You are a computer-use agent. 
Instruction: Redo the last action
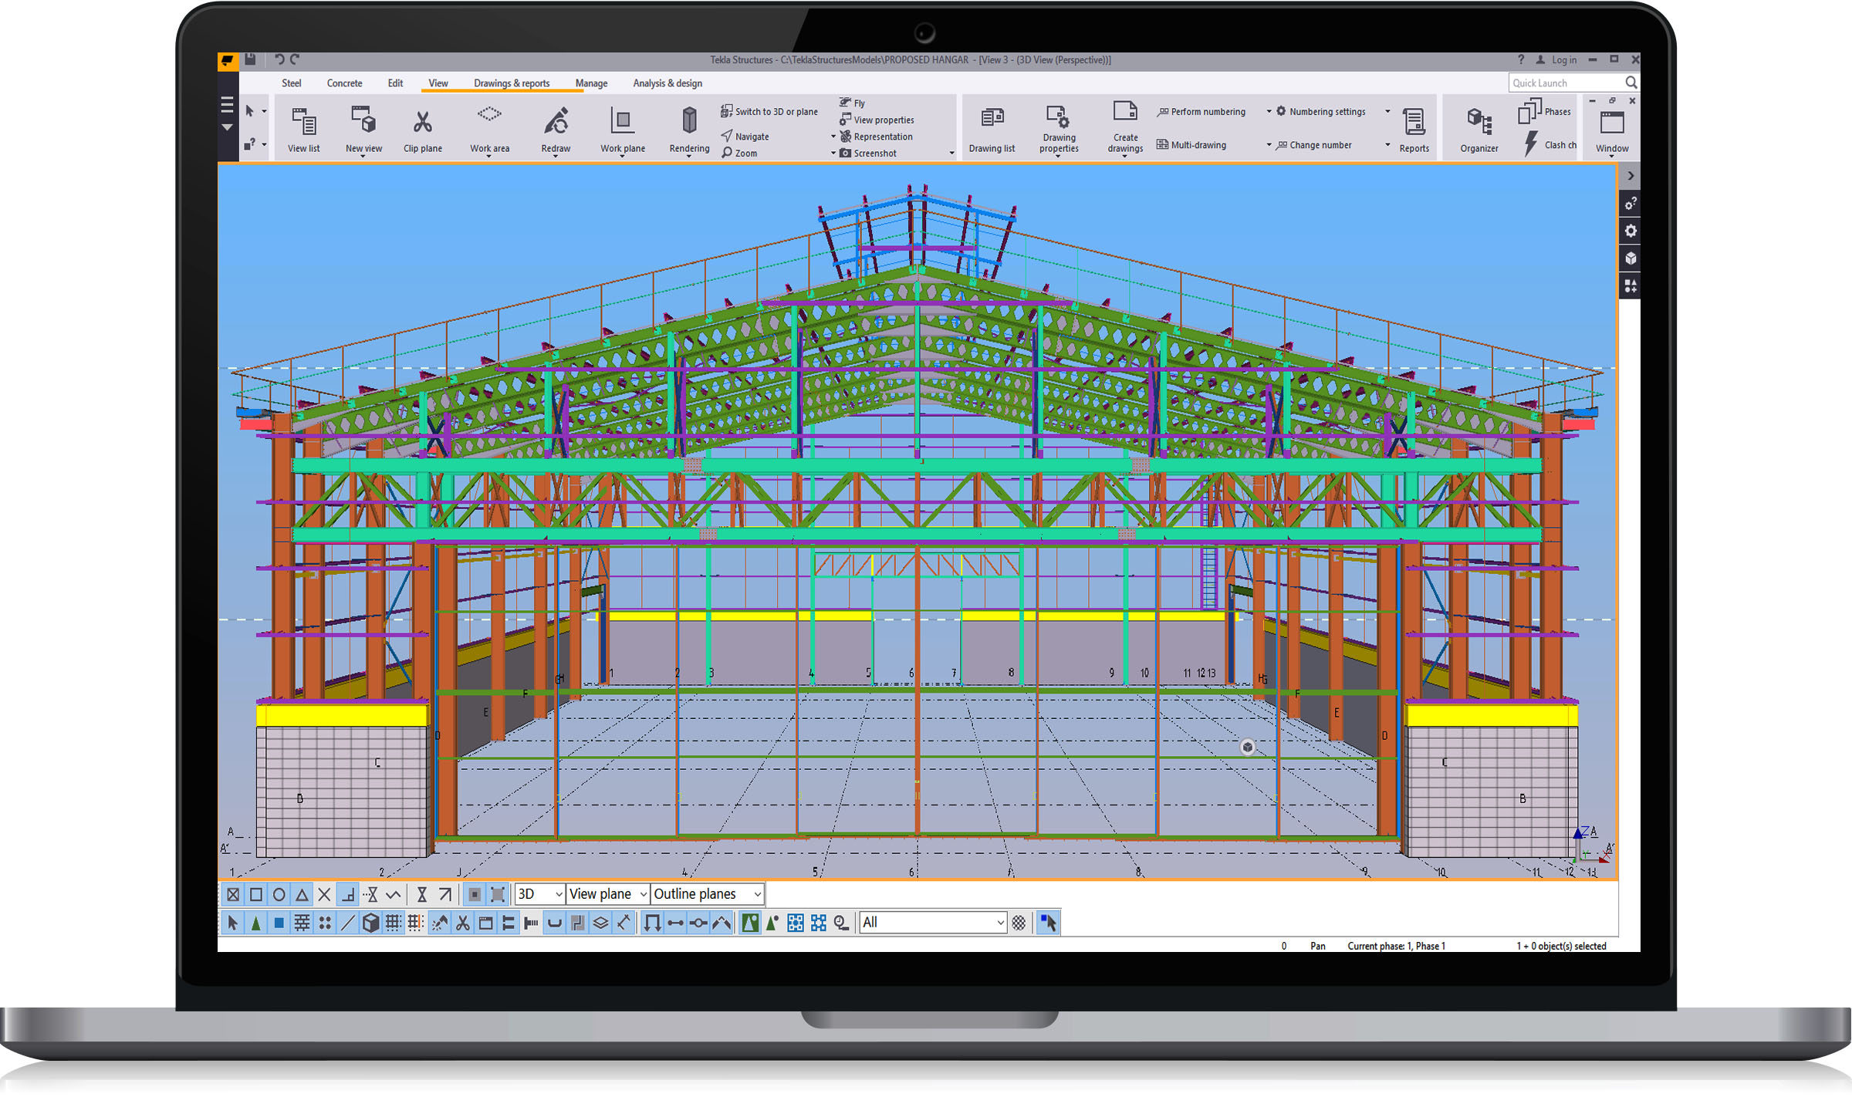click(x=295, y=59)
